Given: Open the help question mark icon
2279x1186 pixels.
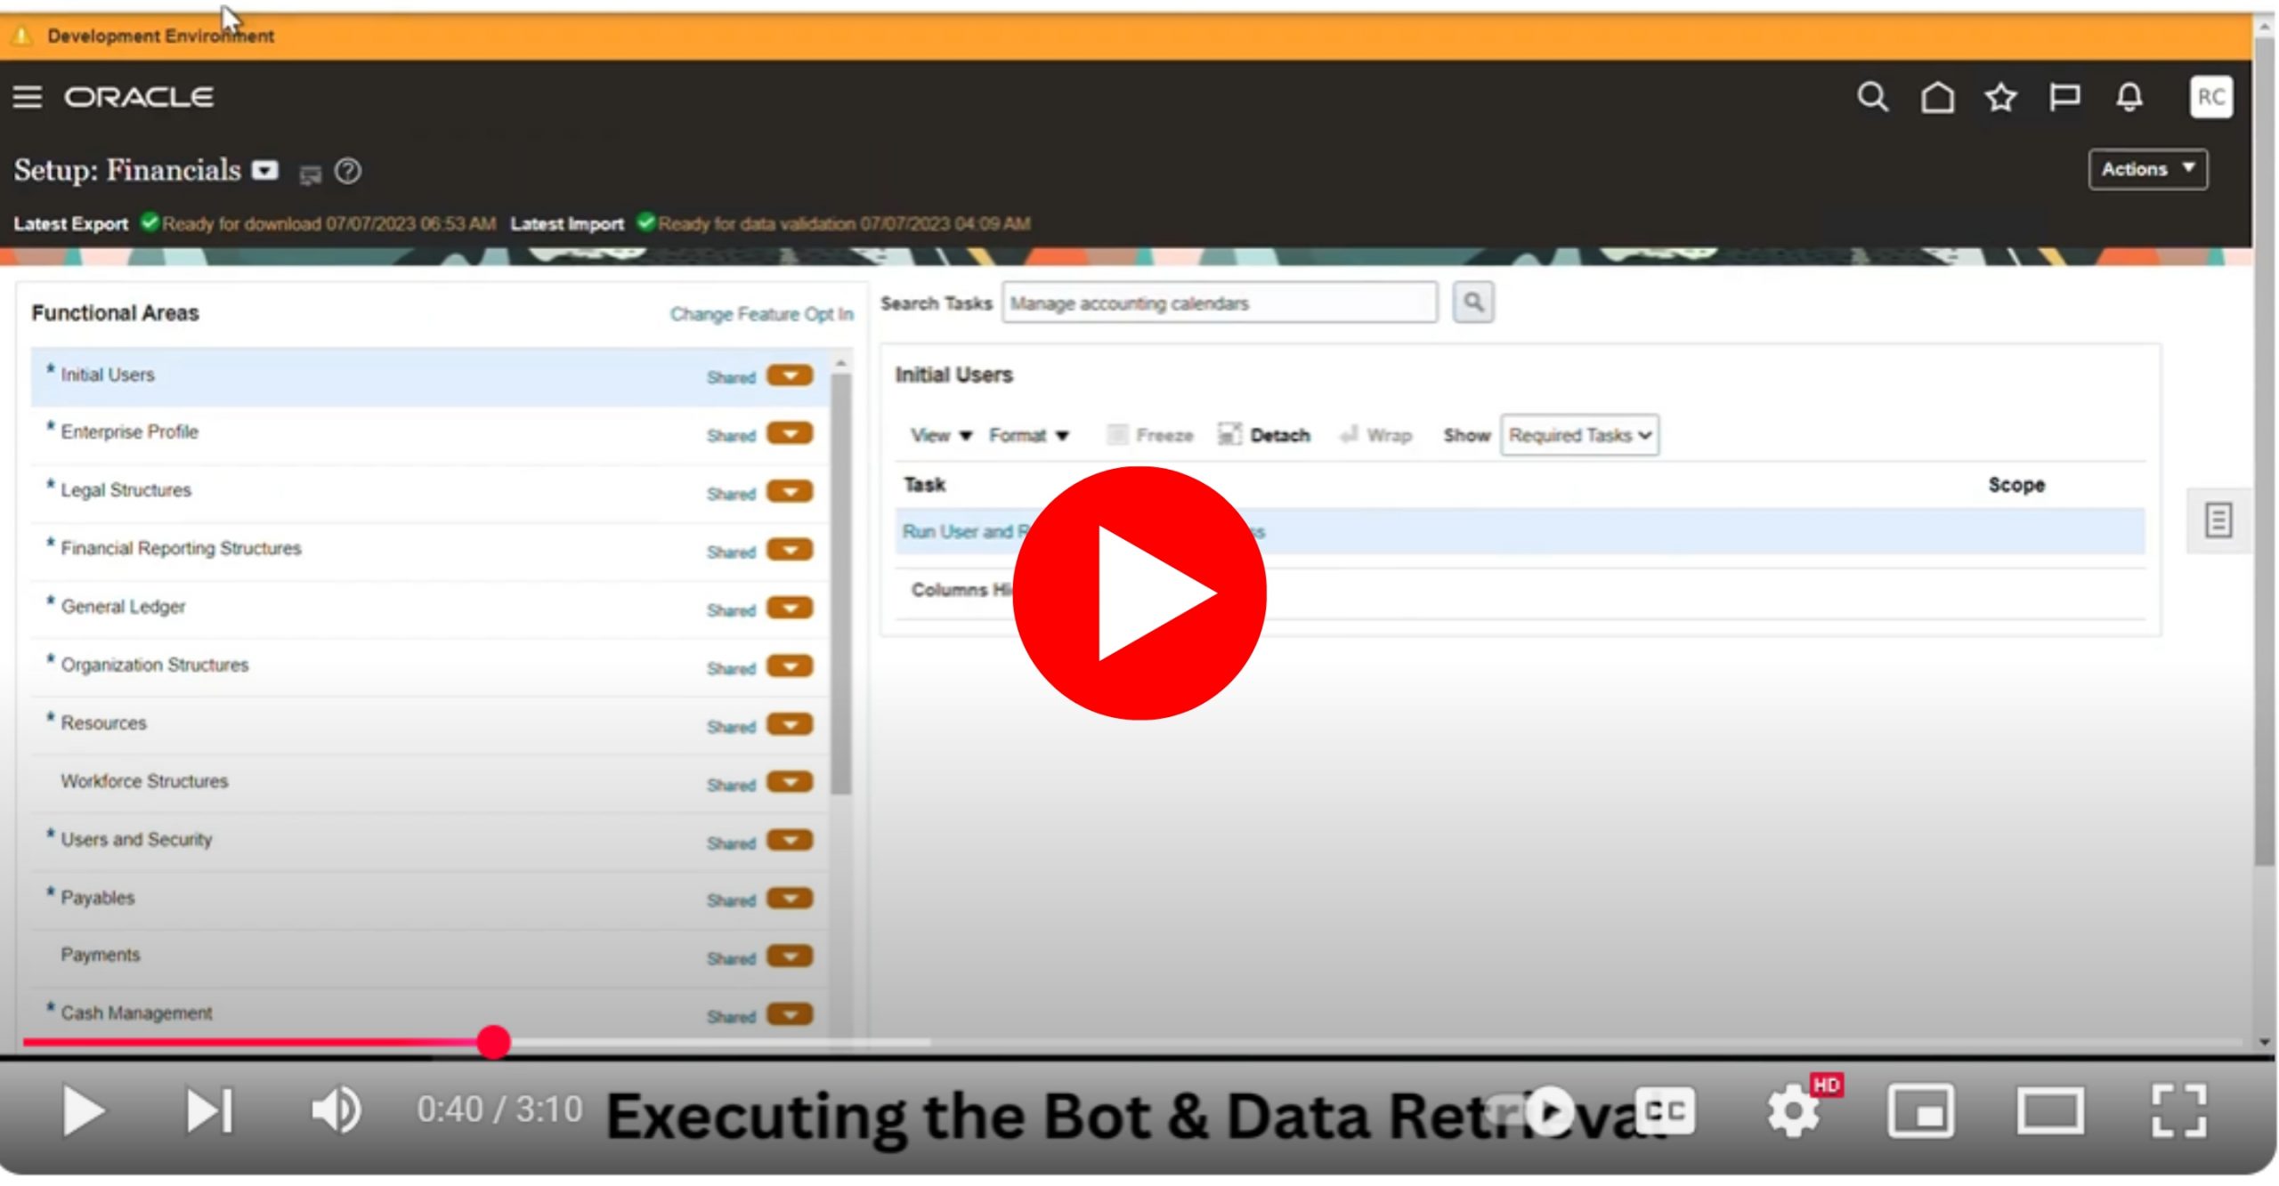Looking at the screenshot, I should click(348, 171).
